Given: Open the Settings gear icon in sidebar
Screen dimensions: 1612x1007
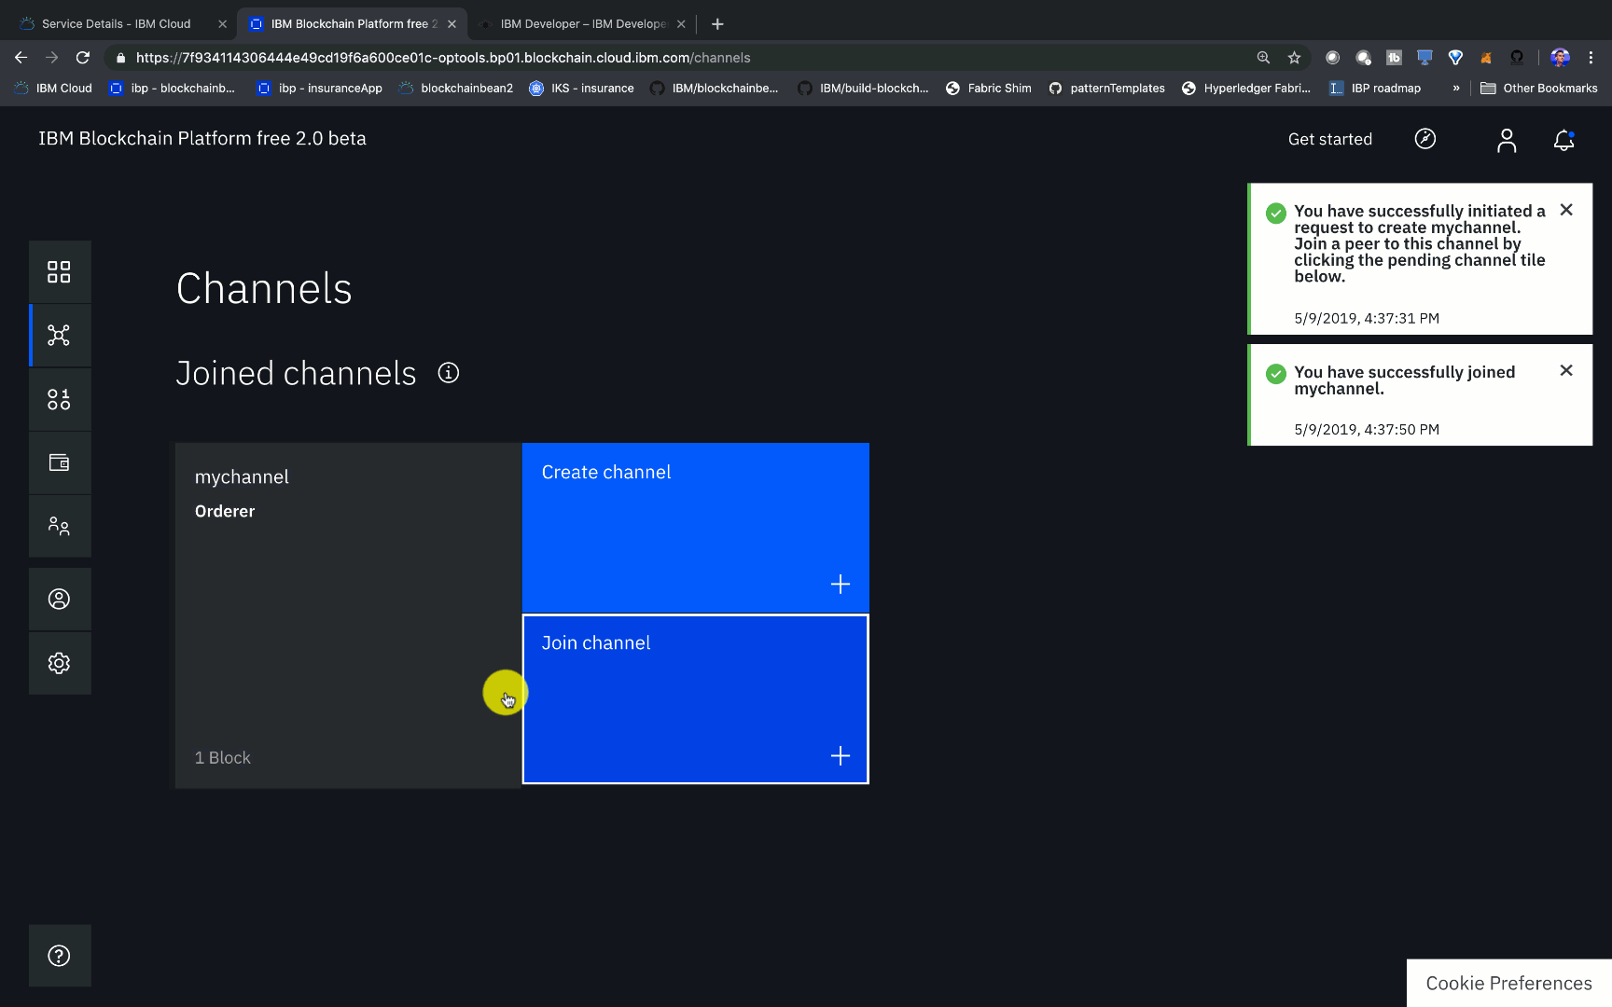Looking at the screenshot, I should click(x=59, y=663).
